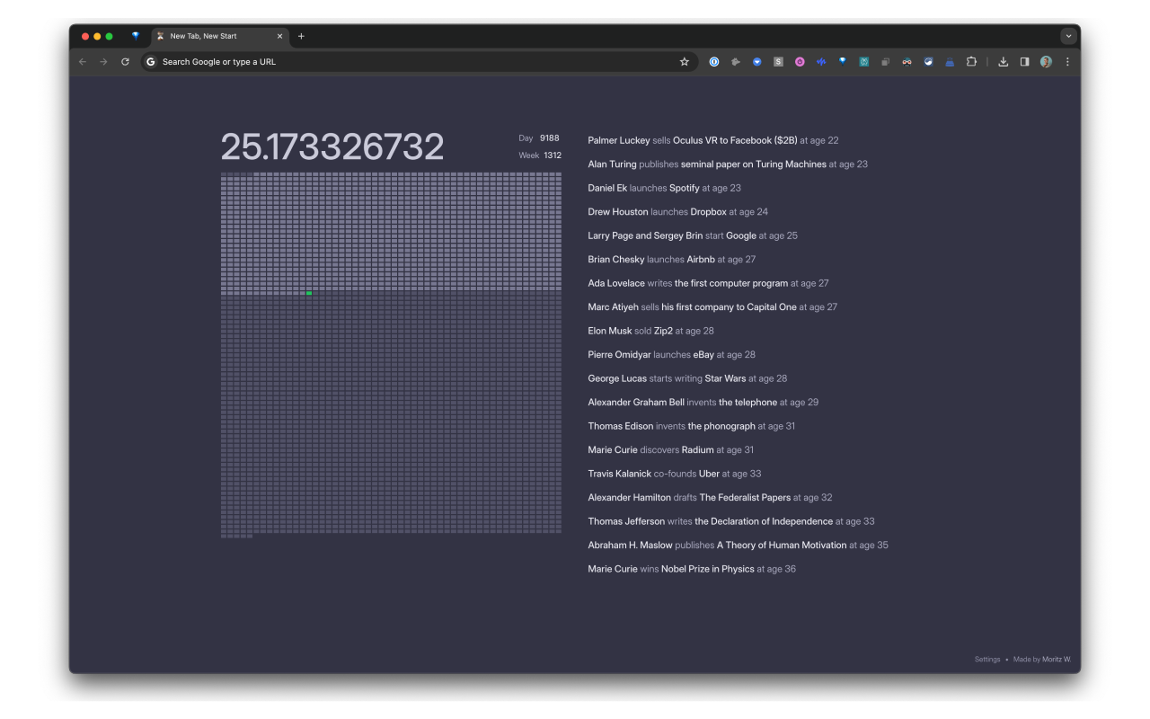Open a new tab with plus button
1150x719 pixels.
point(301,36)
